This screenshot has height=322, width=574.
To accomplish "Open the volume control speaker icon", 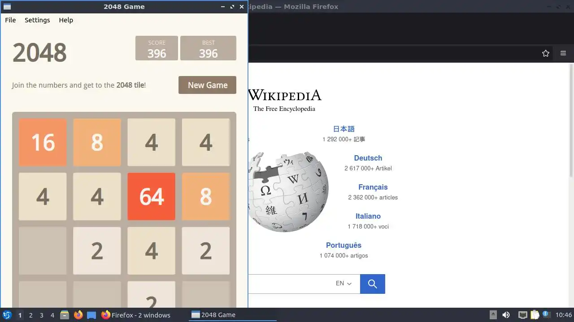I will 506,315.
